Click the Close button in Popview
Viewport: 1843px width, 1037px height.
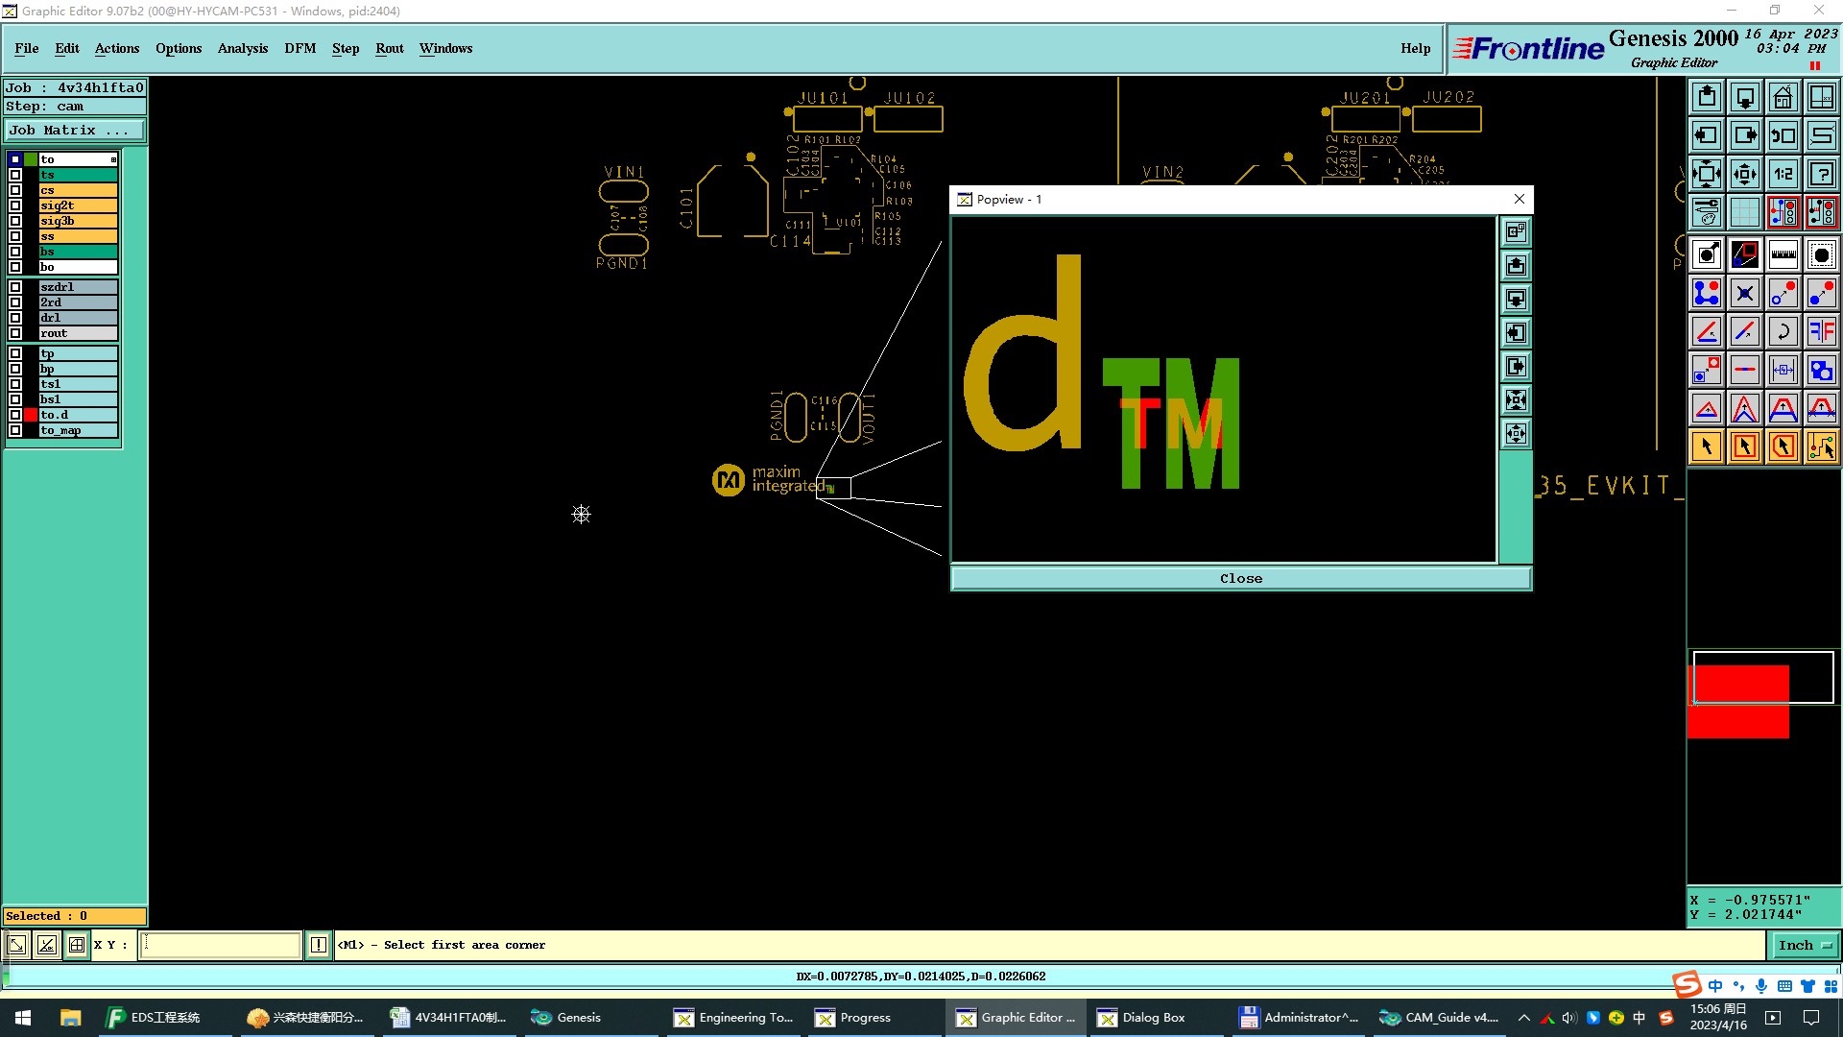(x=1241, y=578)
